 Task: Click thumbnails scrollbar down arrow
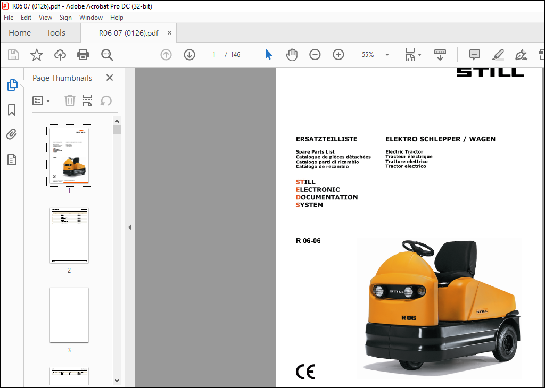click(117, 381)
